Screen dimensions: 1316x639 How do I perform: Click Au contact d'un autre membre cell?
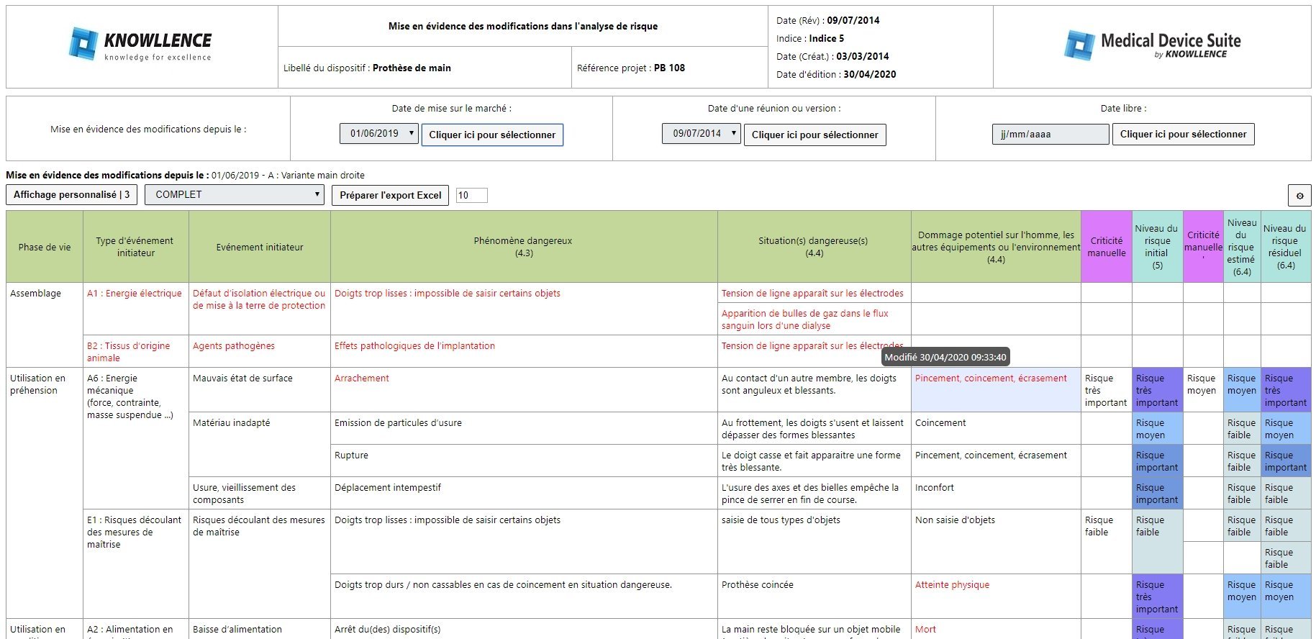814,389
